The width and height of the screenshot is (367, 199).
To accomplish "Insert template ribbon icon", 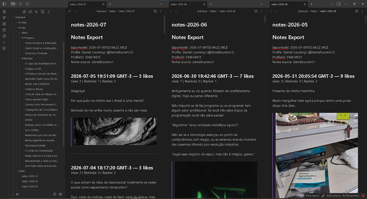I will tap(4, 36).
